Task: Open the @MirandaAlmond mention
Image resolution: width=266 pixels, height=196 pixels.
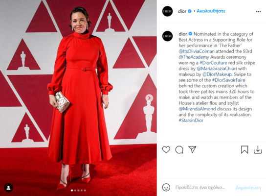Action: coord(197,109)
